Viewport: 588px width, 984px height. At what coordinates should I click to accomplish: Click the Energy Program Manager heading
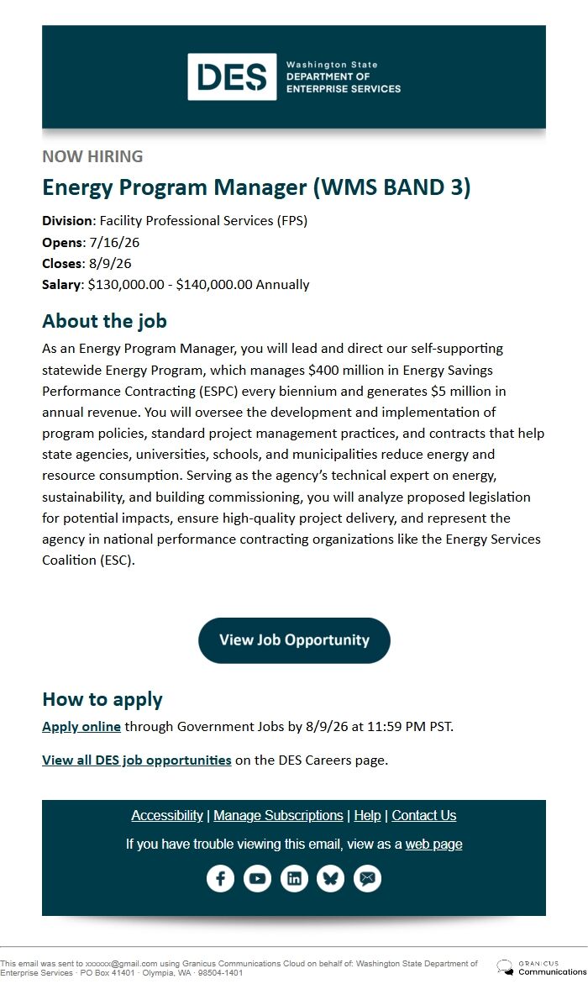coord(256,187)
